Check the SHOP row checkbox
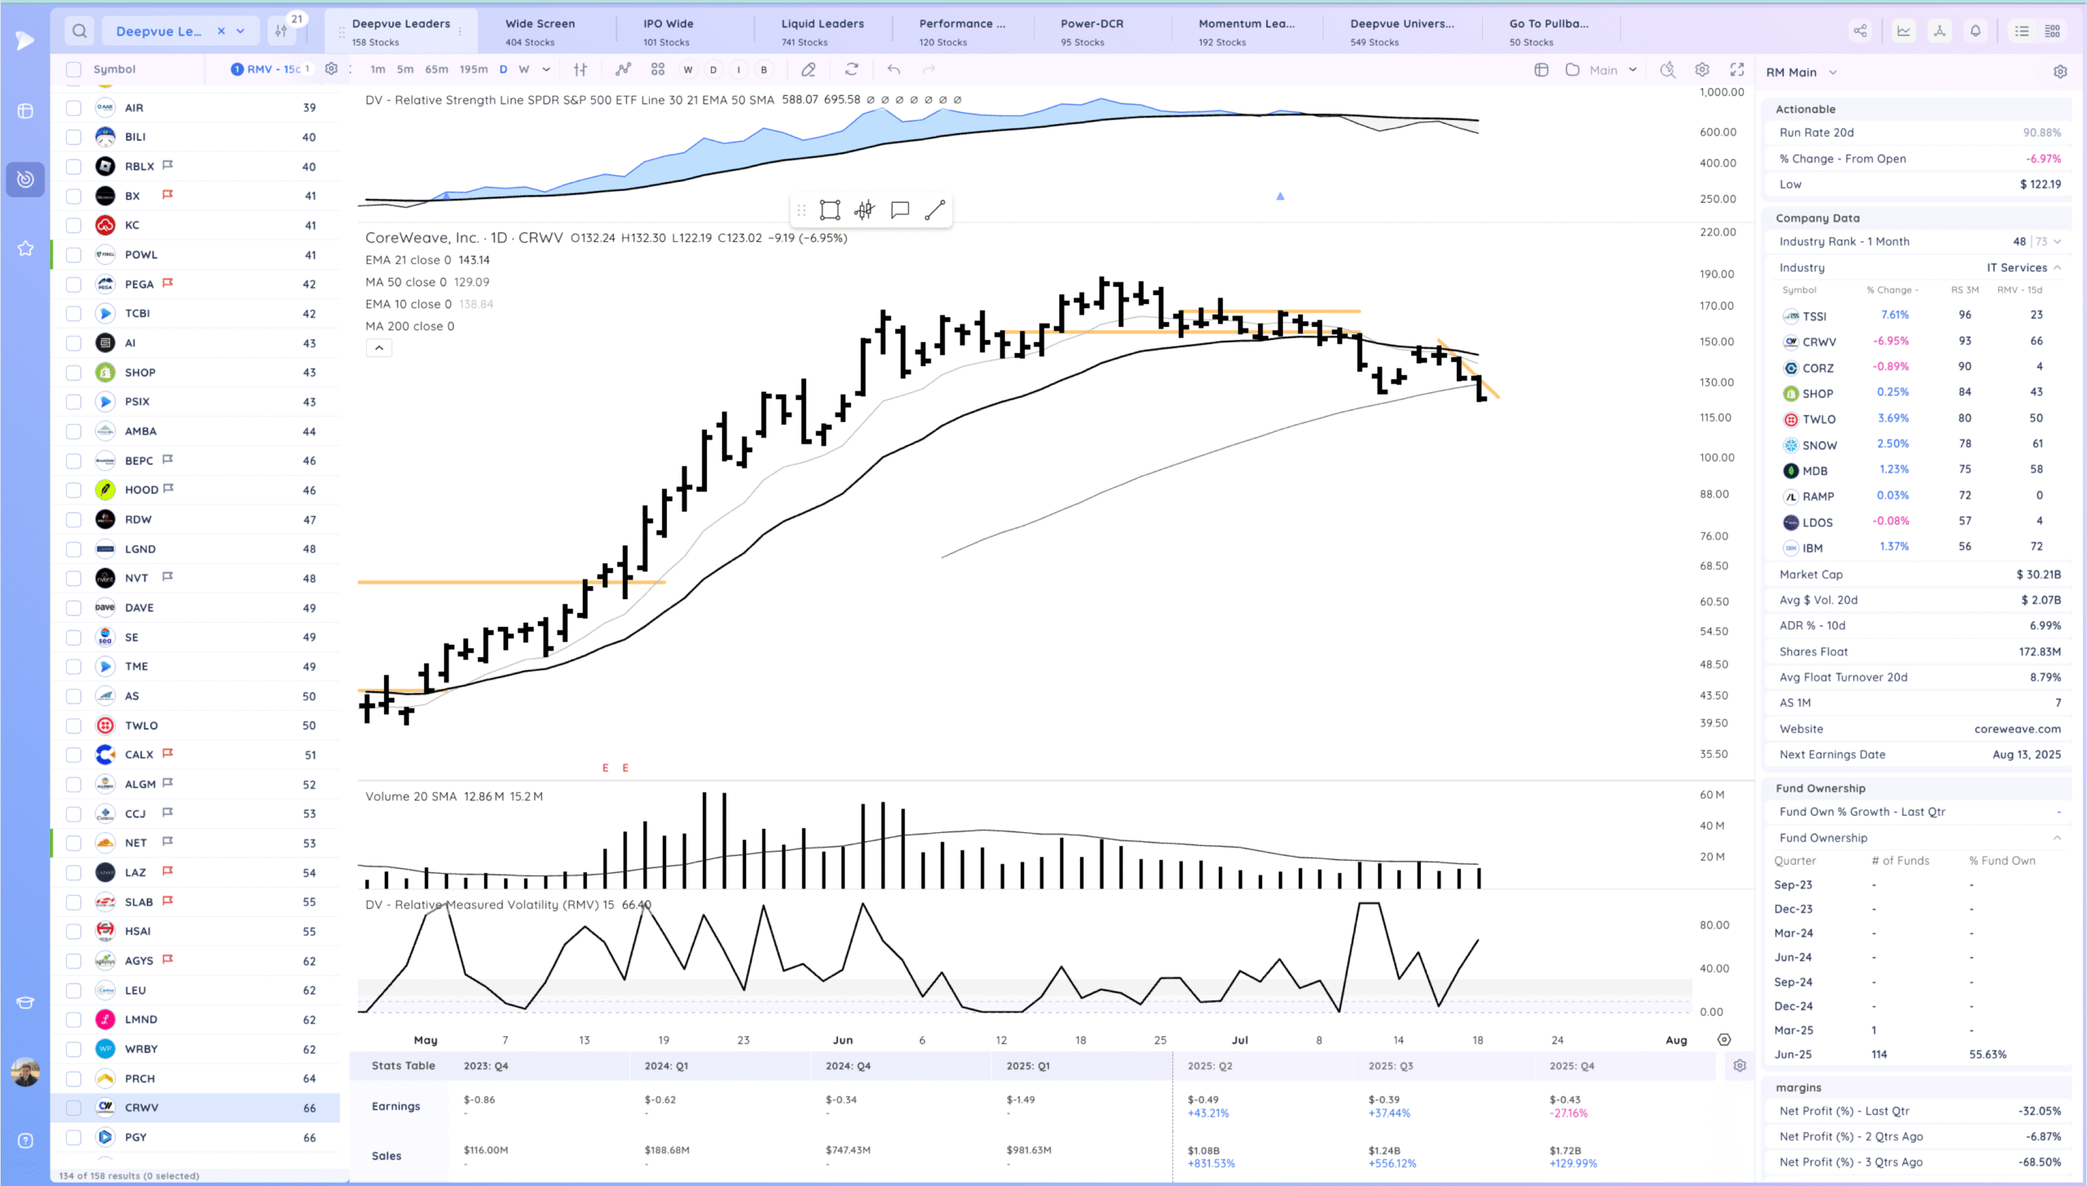 point(73,373)
